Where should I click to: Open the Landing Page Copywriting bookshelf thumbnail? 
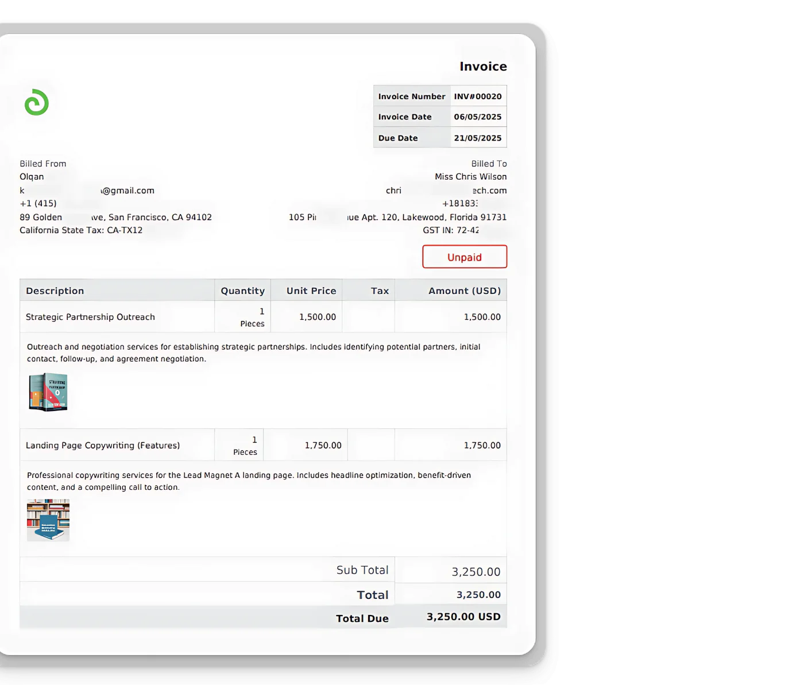(x=48, y=520)
